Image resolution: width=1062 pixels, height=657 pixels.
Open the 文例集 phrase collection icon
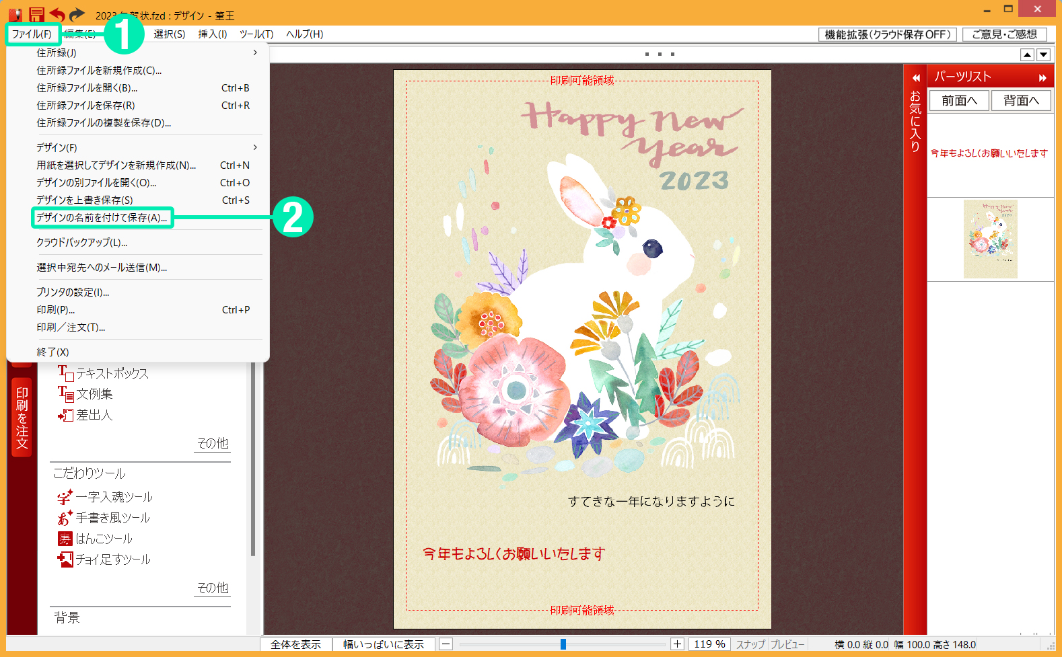[65, 394]
